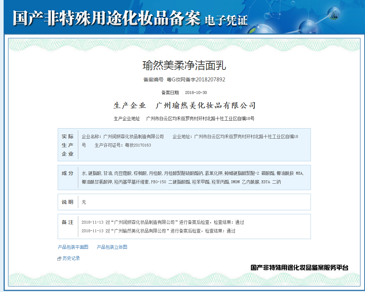Click the 说明 section label
Viewport: 365px width, 292px height.
tap(67, 202)
